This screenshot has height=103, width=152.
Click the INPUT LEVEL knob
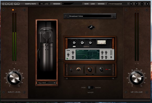14,78
